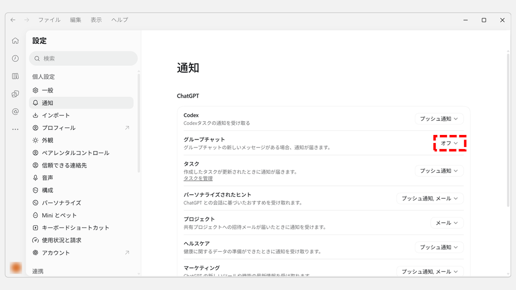Open the 編集 menu
516x290 pixels.
tap(76, 20)
